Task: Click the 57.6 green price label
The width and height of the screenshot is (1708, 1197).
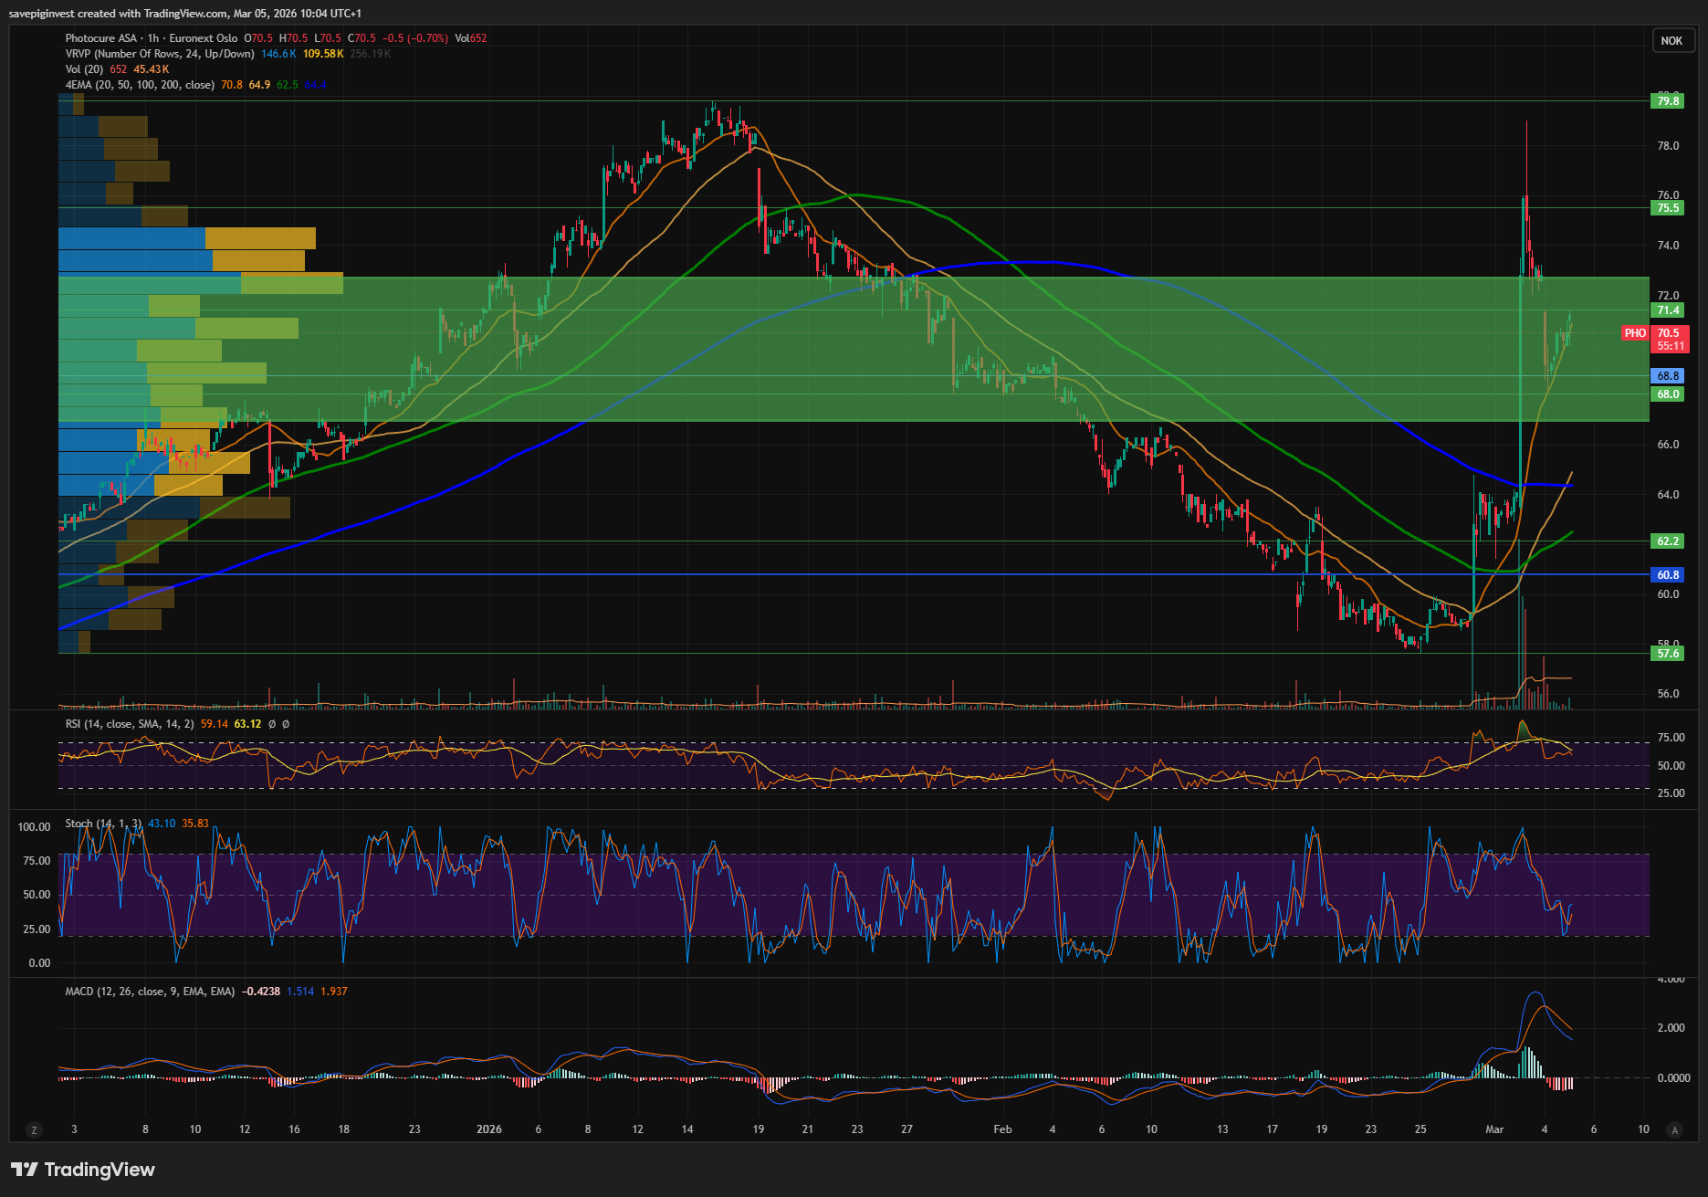Action: click(1668, 654)
